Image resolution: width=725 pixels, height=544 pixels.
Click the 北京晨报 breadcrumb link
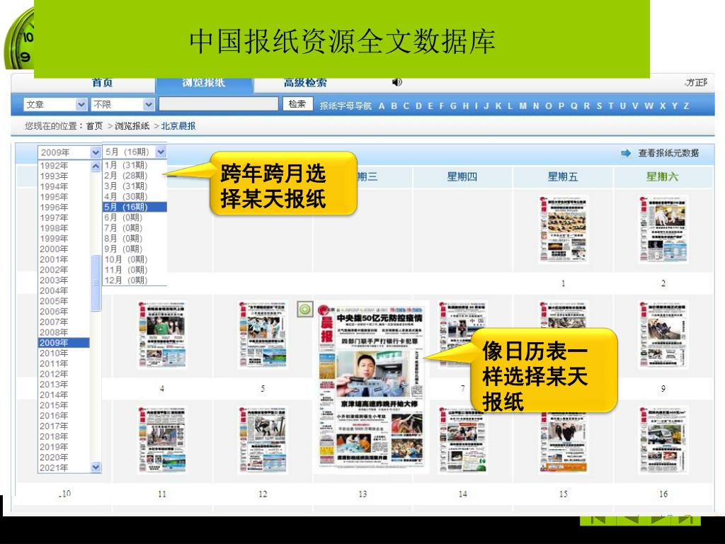[x=178, y=126]
